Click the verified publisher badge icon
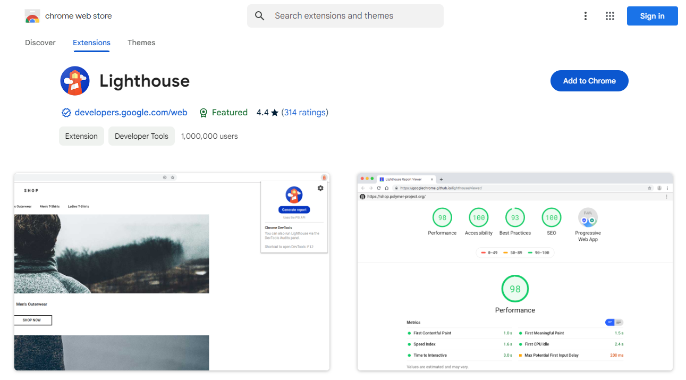Image resolution: width=686 pixels, height=380 pixels. pos(66,113)
